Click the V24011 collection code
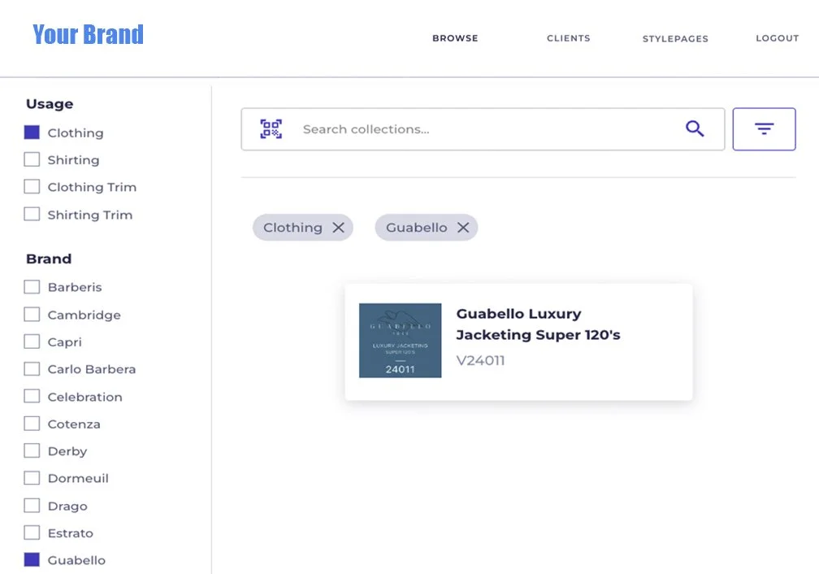Image resolution: width=819 pixels, height=574 pixels. pyautogui.click(x=480, y=361)
